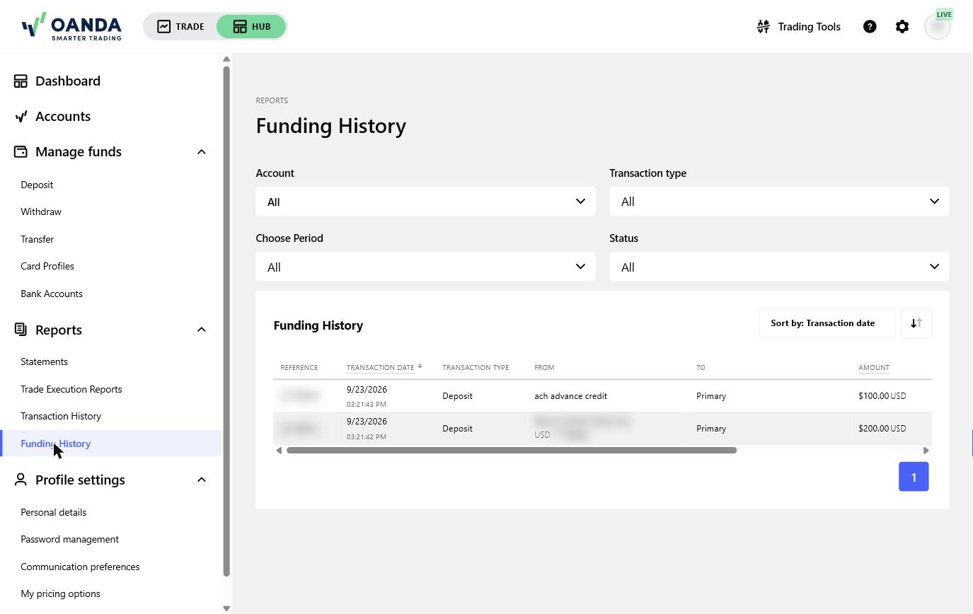Screen dimensions: 973x614
Task: Open the Transaction type dropdown
Action: tap(779, 202)
